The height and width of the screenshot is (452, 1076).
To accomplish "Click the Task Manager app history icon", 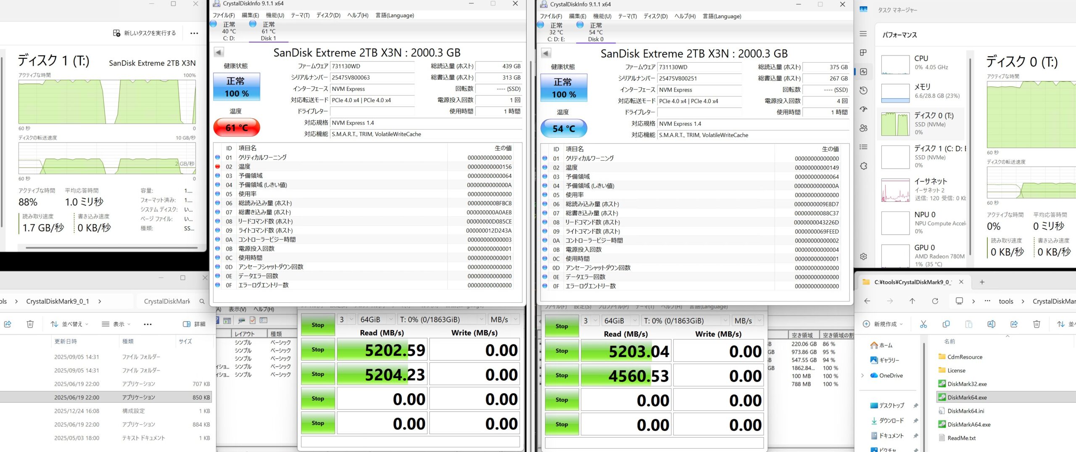I will click(863, 90).
